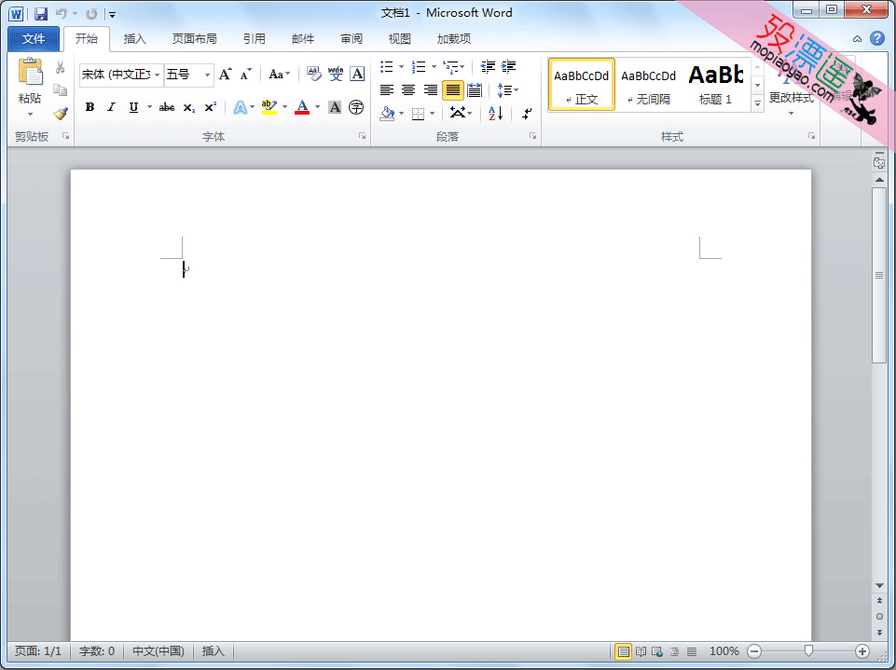Toggle Underline formatting
This screenshot has height=670, width=896.
click(x=133, y=107)
